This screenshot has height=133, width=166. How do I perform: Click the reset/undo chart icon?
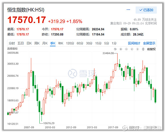click(x=115, y=49)
